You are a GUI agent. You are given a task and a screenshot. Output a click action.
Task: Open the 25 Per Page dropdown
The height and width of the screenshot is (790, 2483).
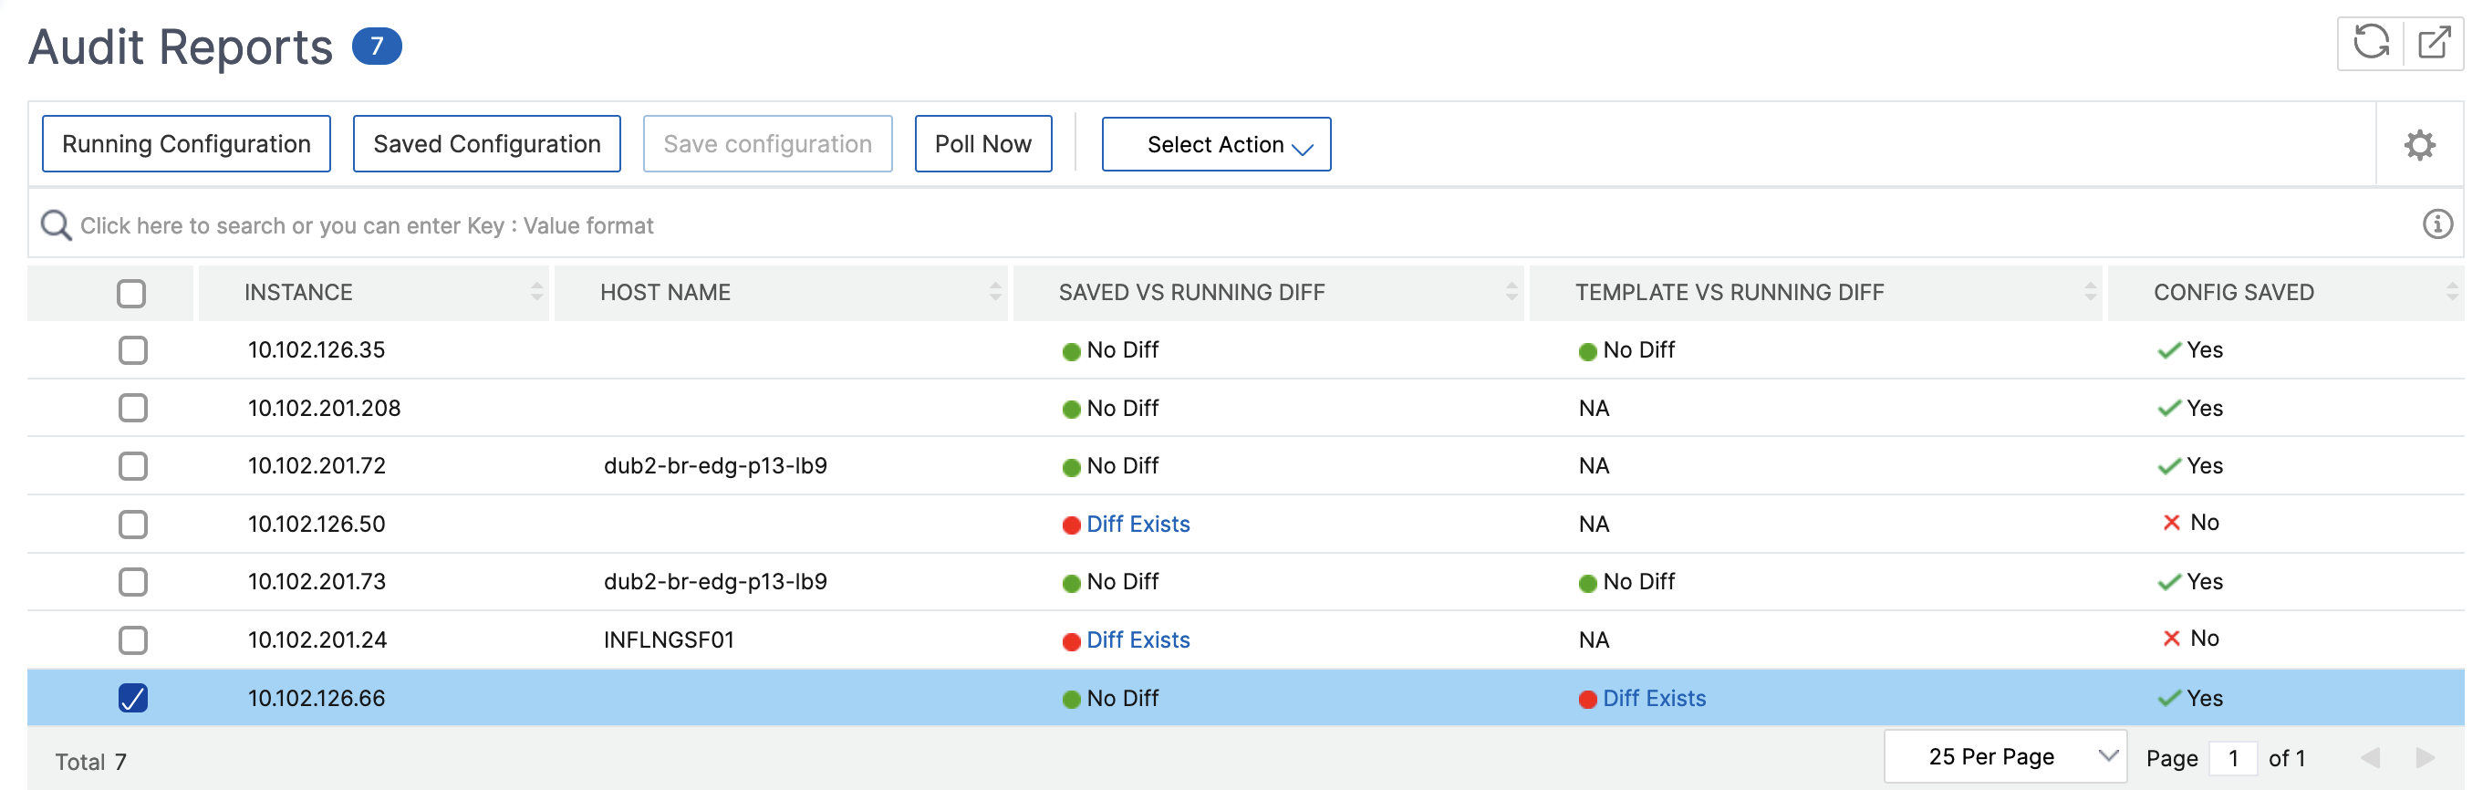(x=2005, y=757)
